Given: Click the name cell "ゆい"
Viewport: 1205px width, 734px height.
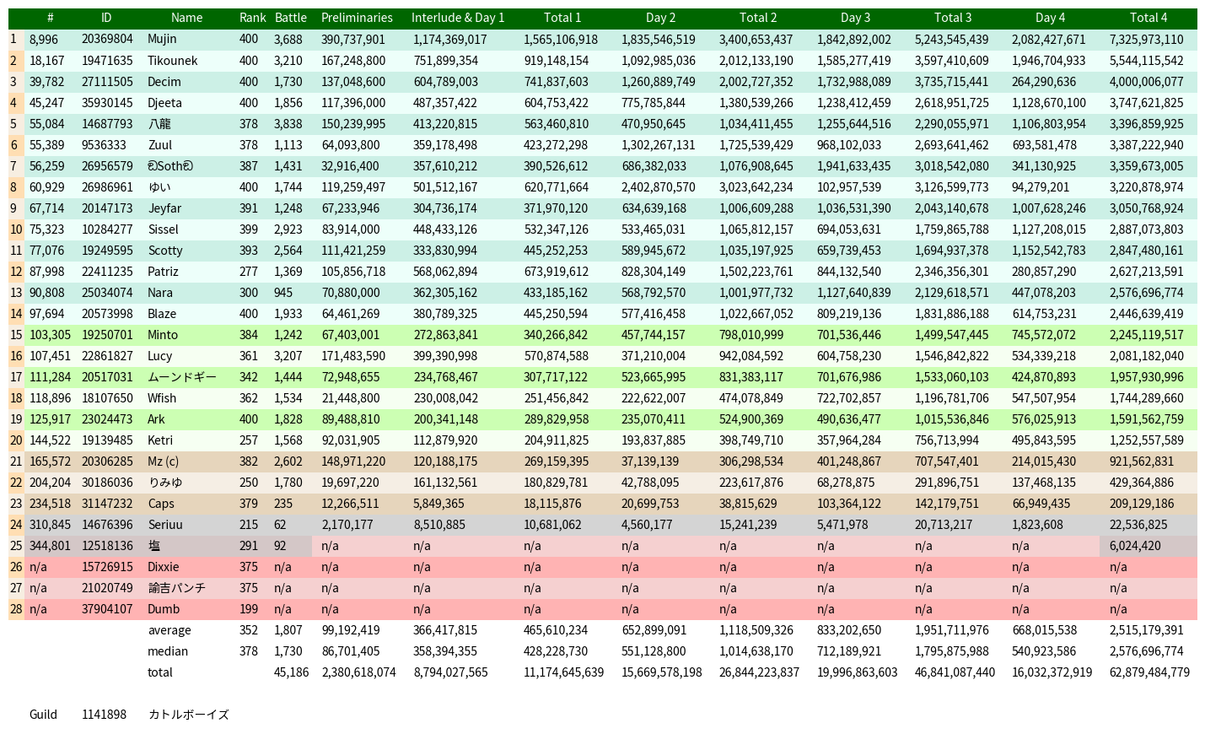Looking at the screenshot, I should [159, 187].
